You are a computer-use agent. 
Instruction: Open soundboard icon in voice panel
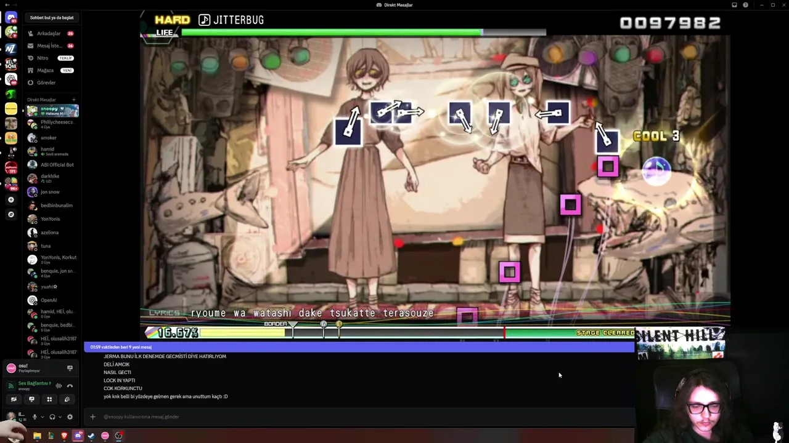coord(67,399)
